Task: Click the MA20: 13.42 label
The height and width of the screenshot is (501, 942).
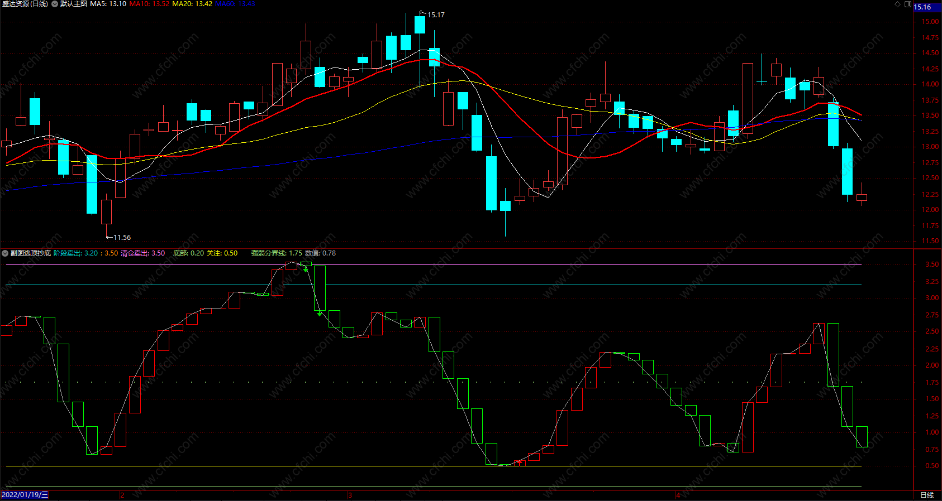Action: 192,4
